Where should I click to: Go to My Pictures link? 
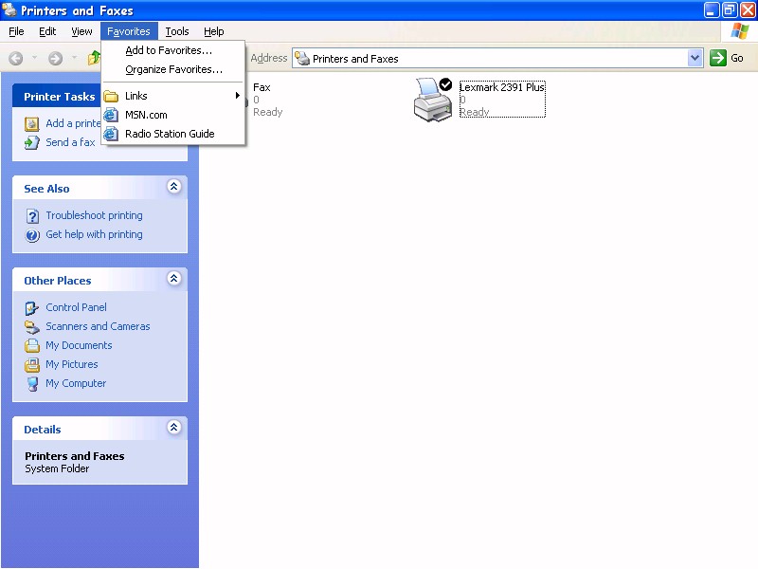[72, 364]
